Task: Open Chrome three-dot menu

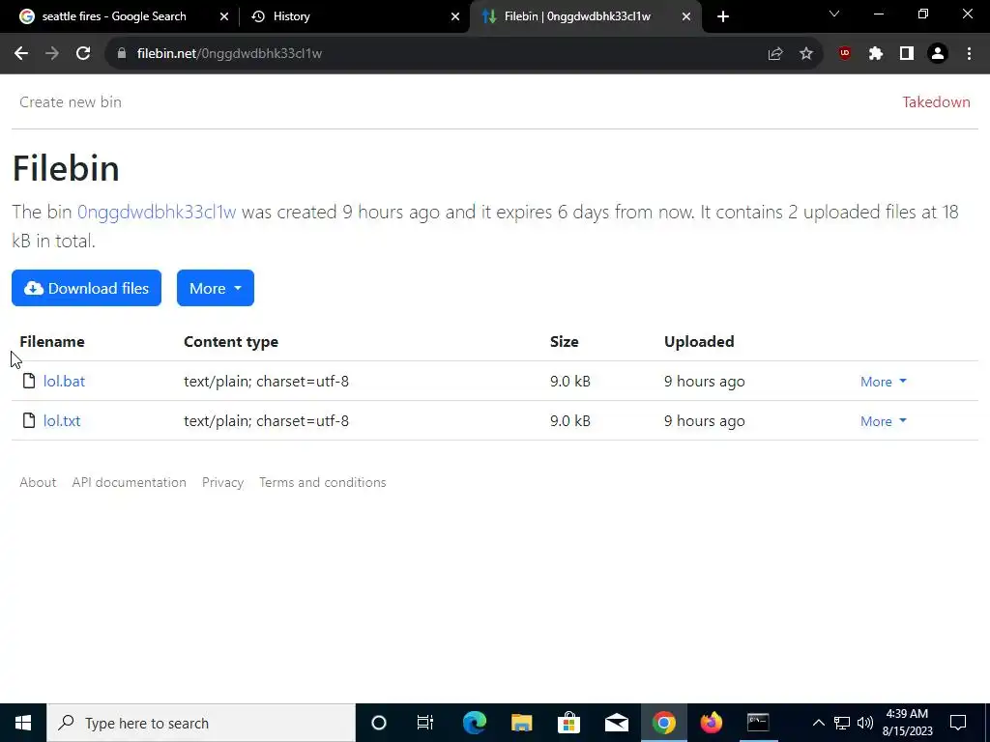Action: 969,54
